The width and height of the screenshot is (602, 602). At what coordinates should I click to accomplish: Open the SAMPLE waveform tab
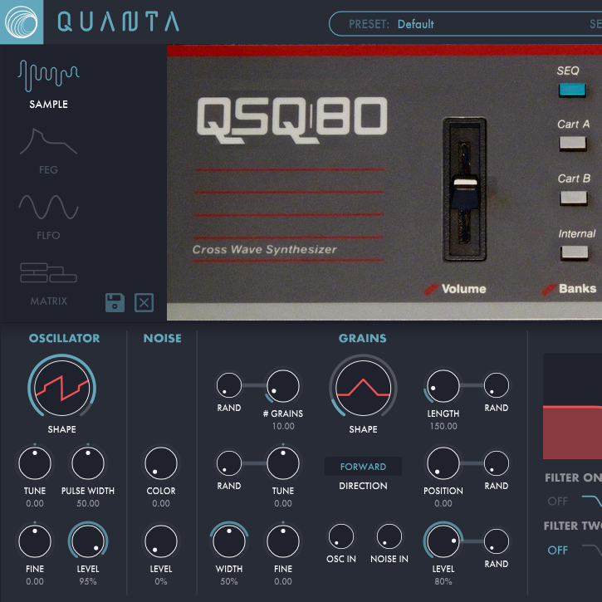pos(48,85)
